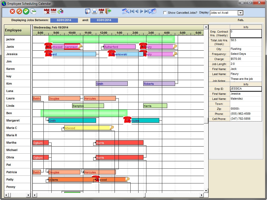The image size is (267, 200).
Task: Click the start date field 02/01/2014
Action: tap(64, 20)
